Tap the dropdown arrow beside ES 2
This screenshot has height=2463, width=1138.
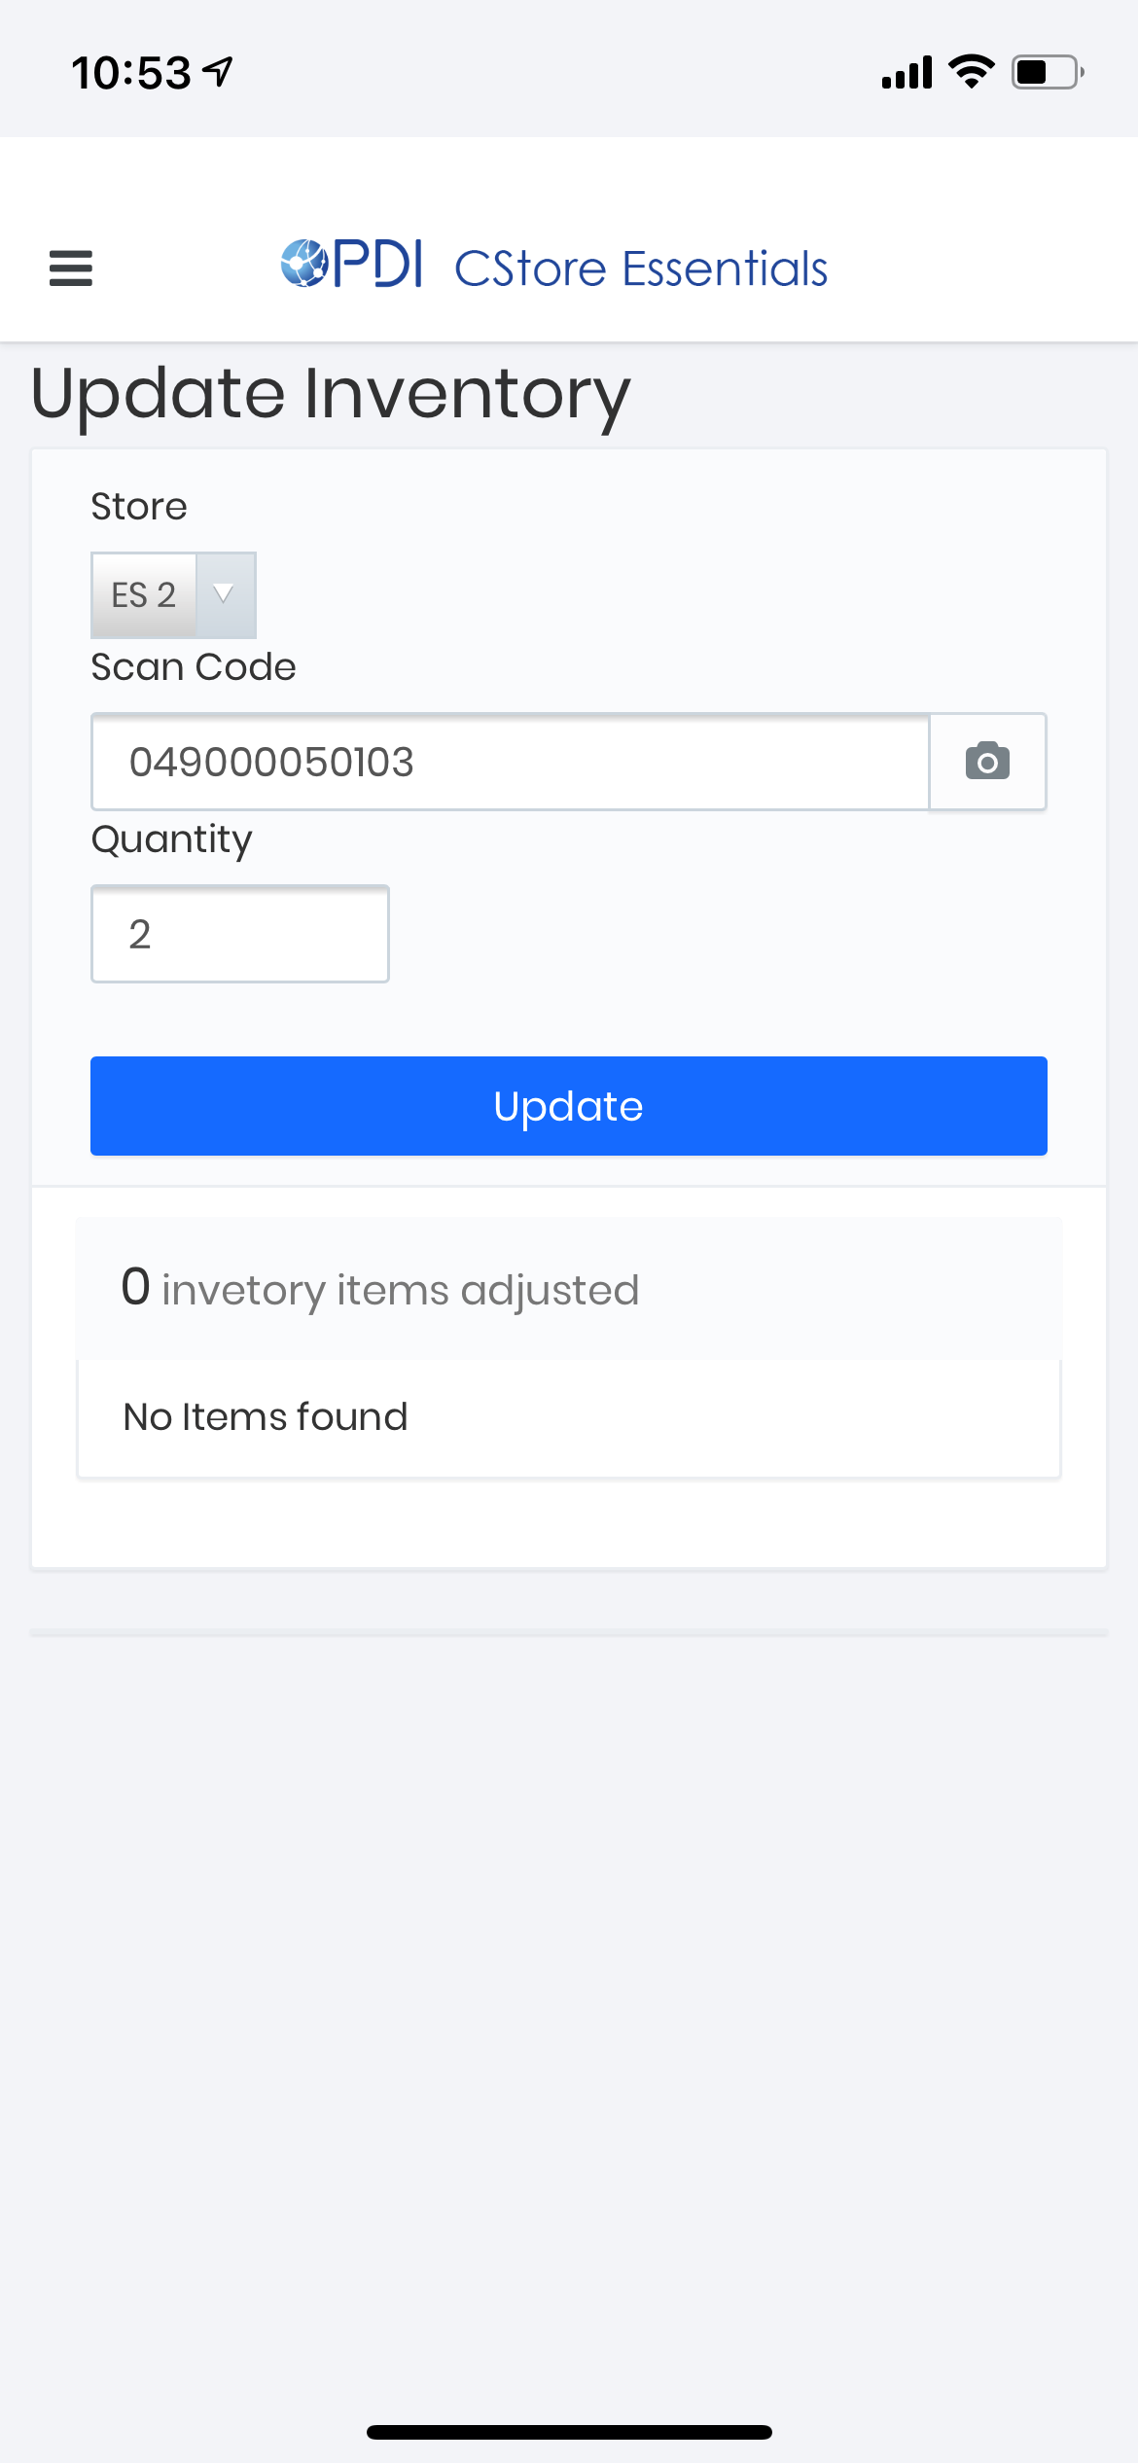coord(225,594)
